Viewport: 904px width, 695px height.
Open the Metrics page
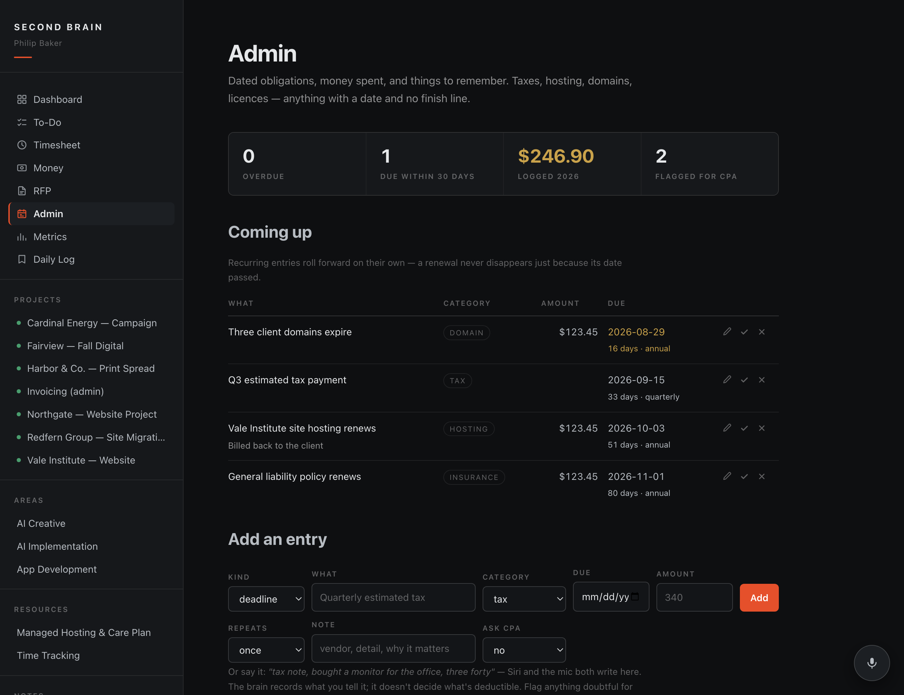[91, 237]
